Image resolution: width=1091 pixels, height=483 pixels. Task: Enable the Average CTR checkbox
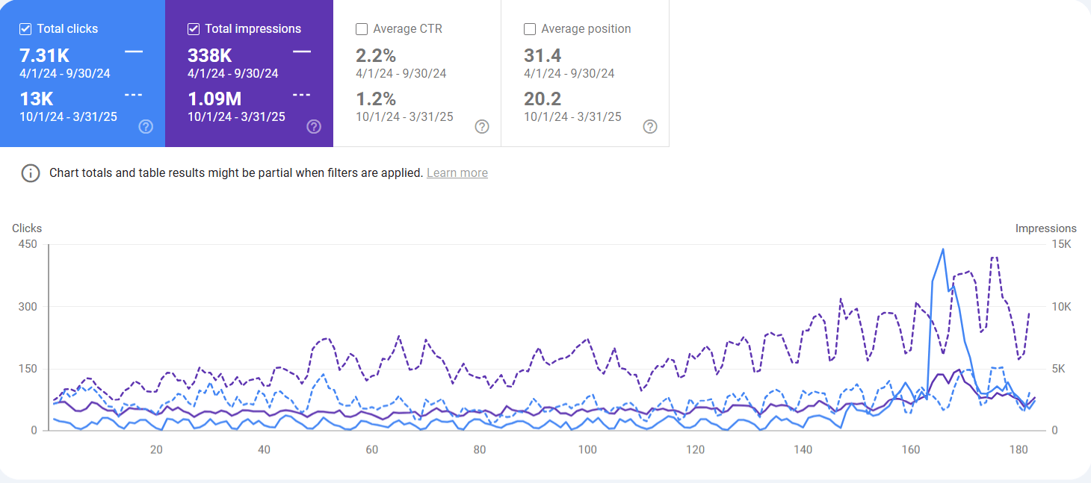(x=362, y=29)
